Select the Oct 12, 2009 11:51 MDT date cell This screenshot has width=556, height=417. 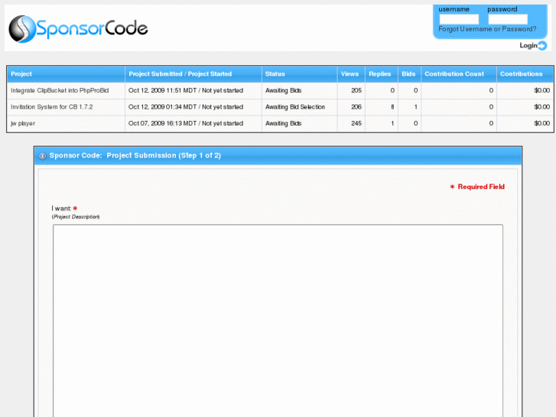pyautogui.click(x=186, y=90)
